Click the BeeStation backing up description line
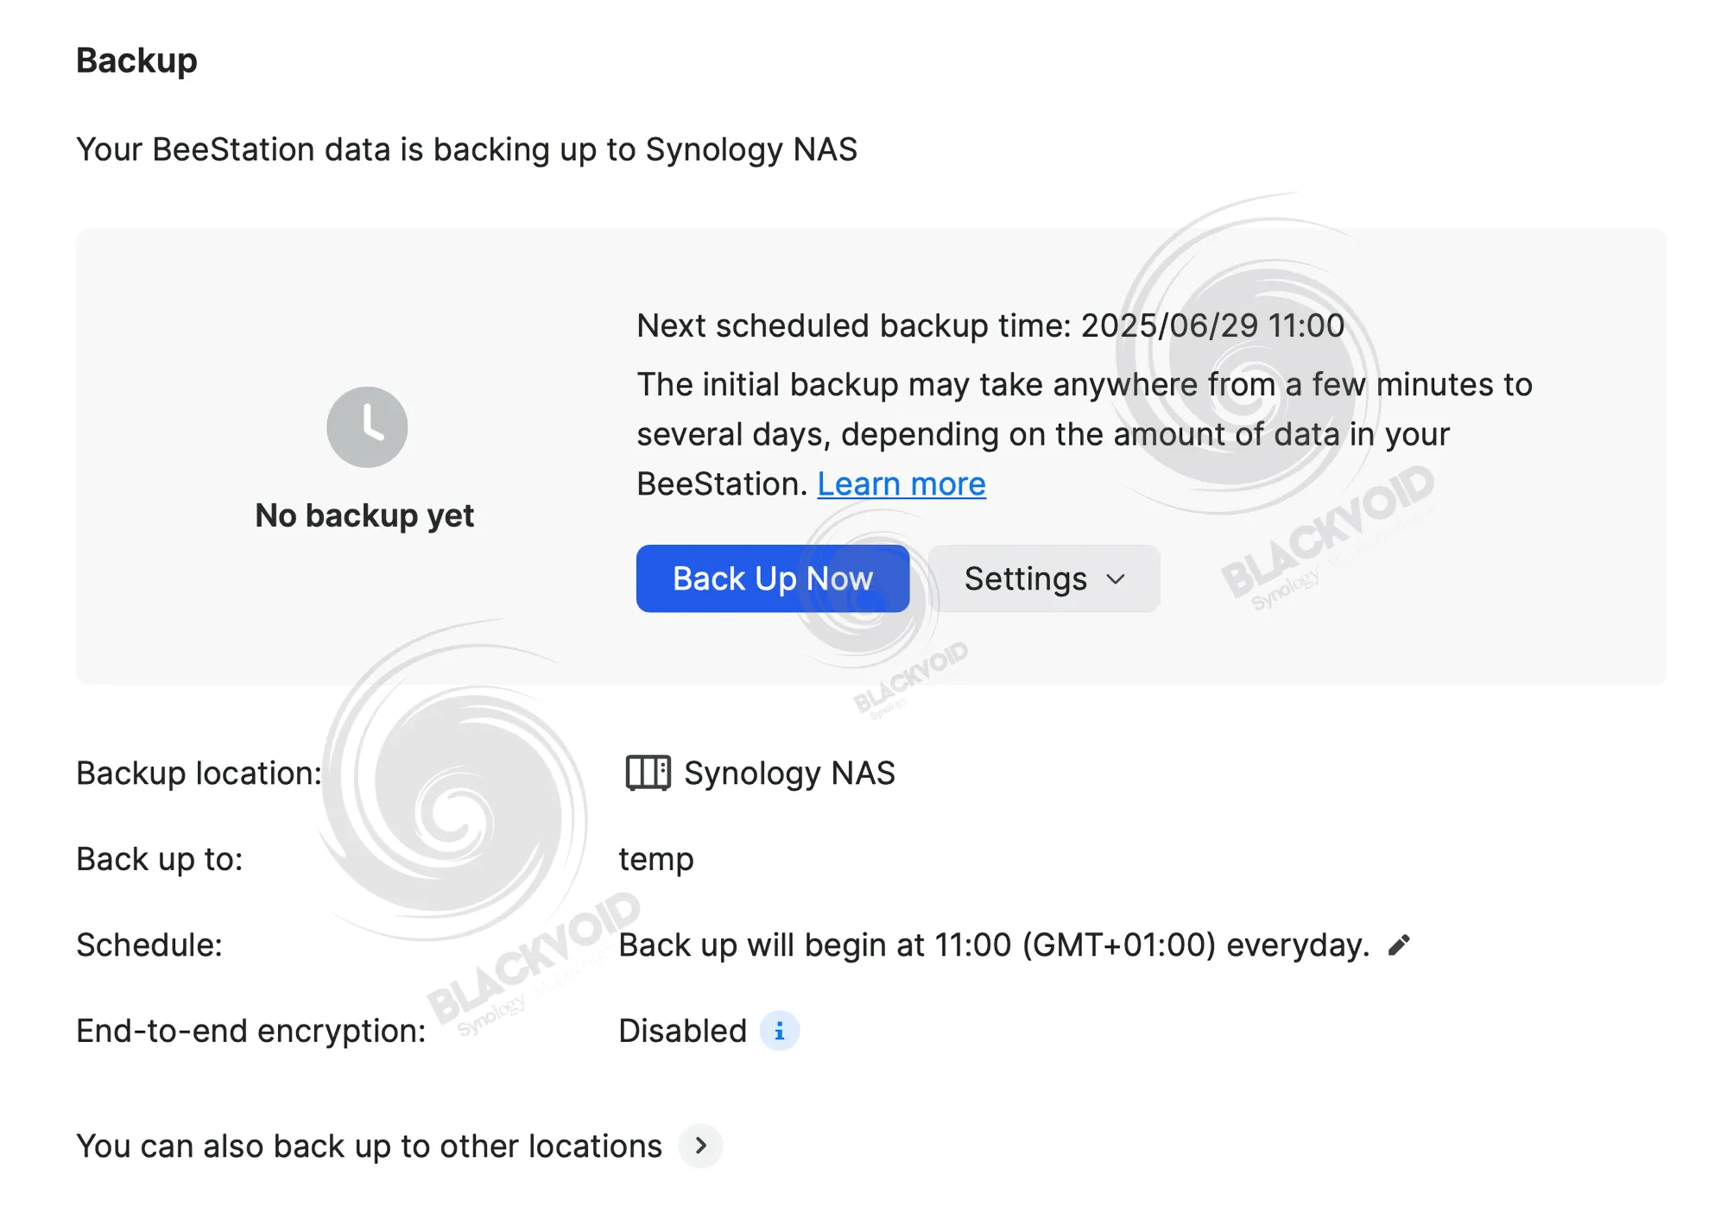 click(x=466, y=150)
